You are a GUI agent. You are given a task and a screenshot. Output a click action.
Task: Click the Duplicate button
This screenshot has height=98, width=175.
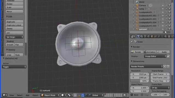pos(14,22)
